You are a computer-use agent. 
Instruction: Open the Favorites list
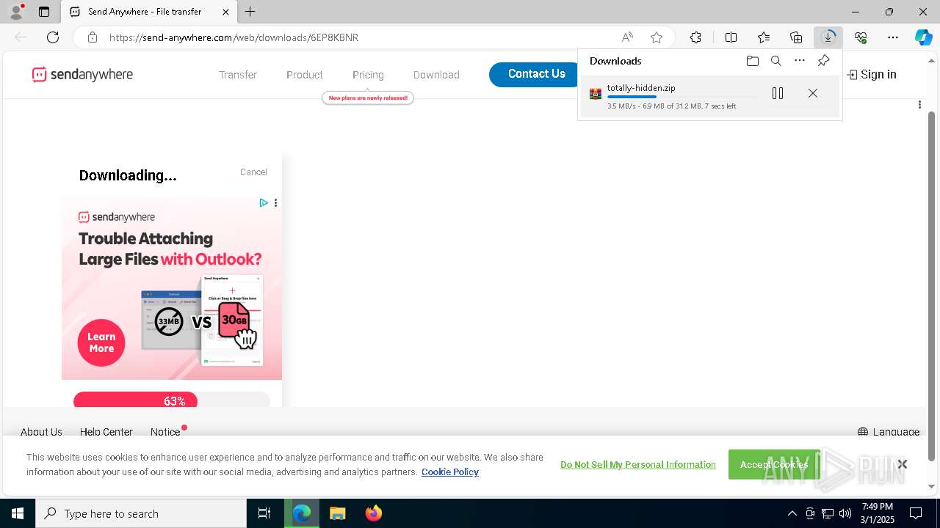click(764, 37)
